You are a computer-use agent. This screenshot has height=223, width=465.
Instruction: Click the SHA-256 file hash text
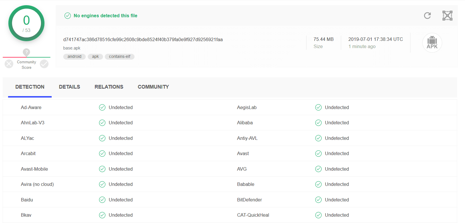point(143,39)
